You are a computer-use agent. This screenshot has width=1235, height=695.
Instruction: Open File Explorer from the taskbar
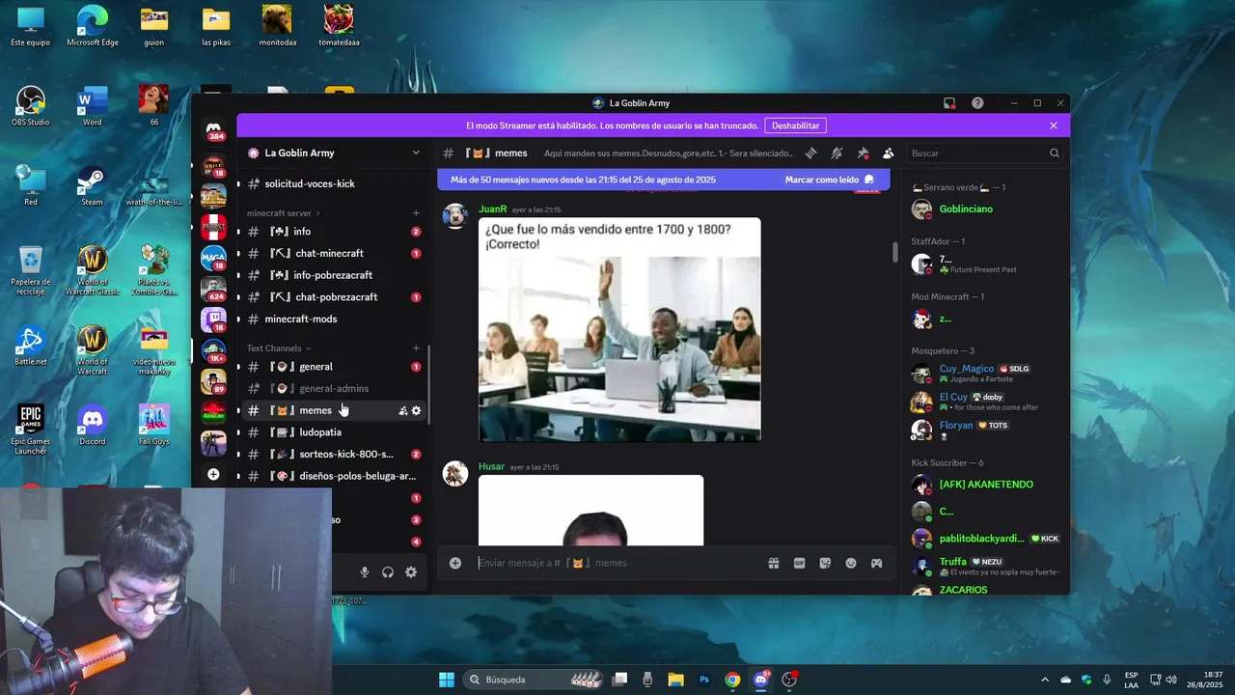(675, 680)
